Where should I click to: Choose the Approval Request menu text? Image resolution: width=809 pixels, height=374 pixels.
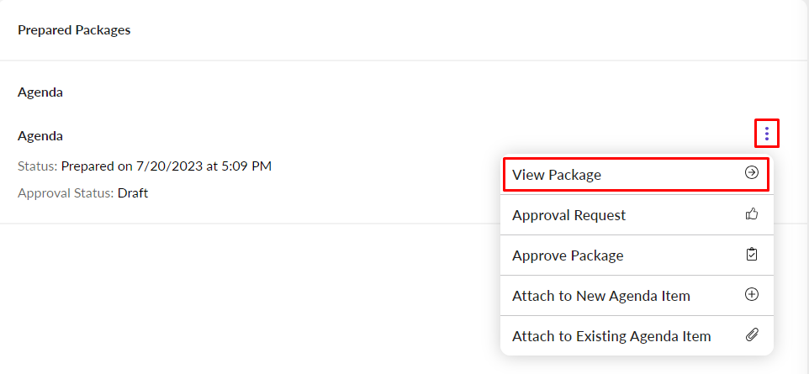coord(568,215)
